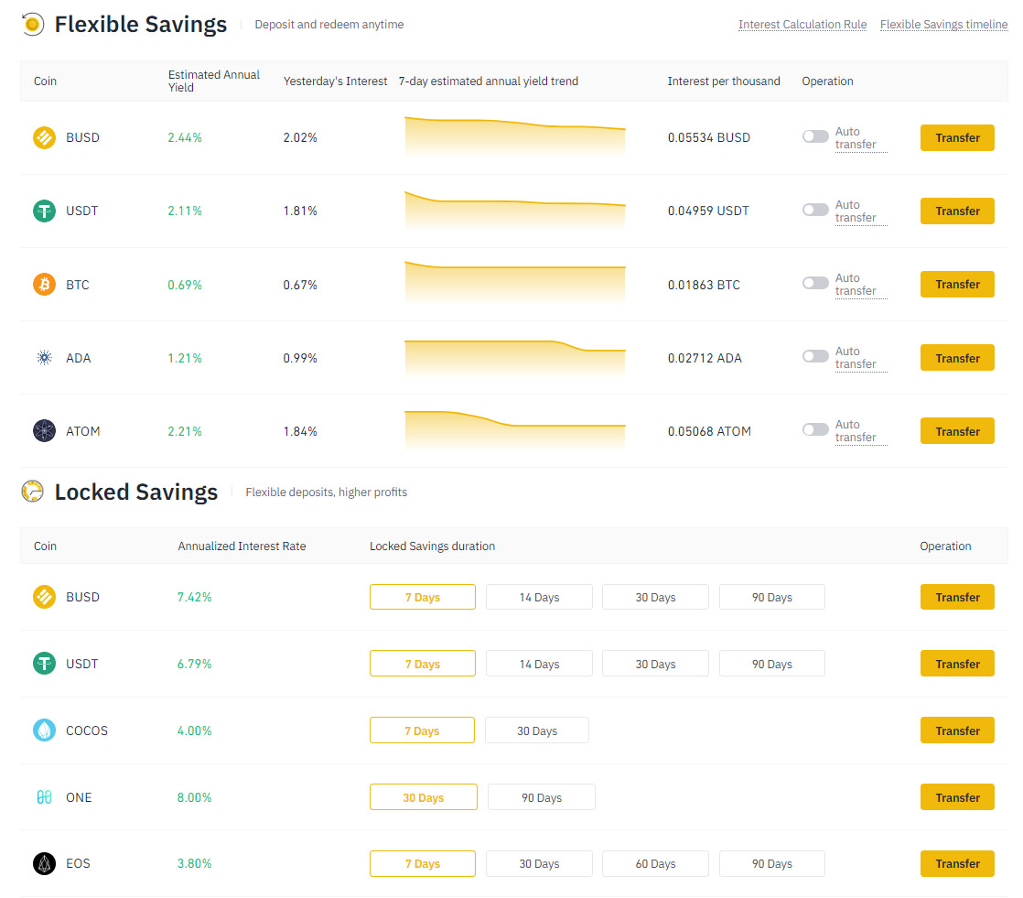
Task: Toggle Auto transfer for ATOM
Action: click(x=815, y=429)
